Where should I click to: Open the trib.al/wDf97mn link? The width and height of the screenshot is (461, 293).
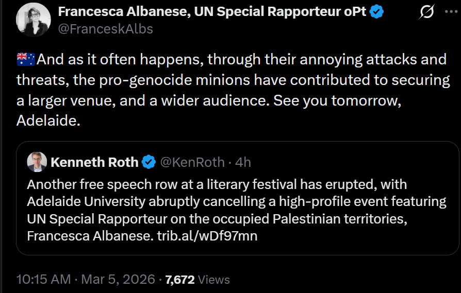click(x=207, y=236)
